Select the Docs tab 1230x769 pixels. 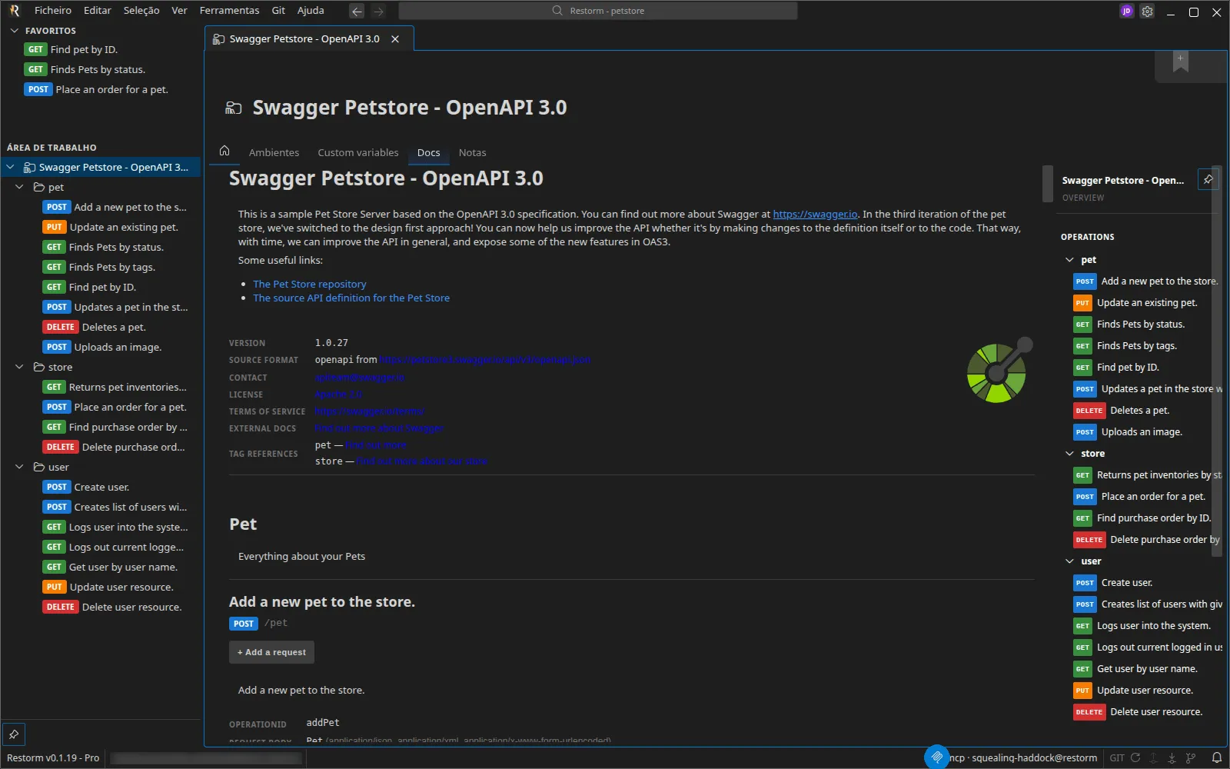(x=428, y=152)
